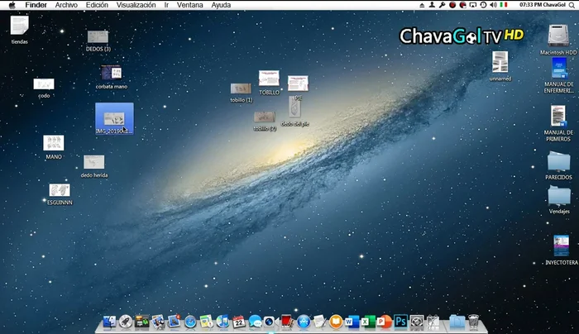
Task: Open Messages speech bubble in Dock
Action: (255, 322)
